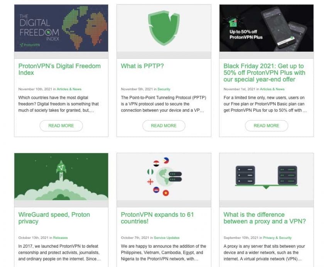The image size is (324, 267).
Task: Select the Releases category link
Action: (60, 238)
